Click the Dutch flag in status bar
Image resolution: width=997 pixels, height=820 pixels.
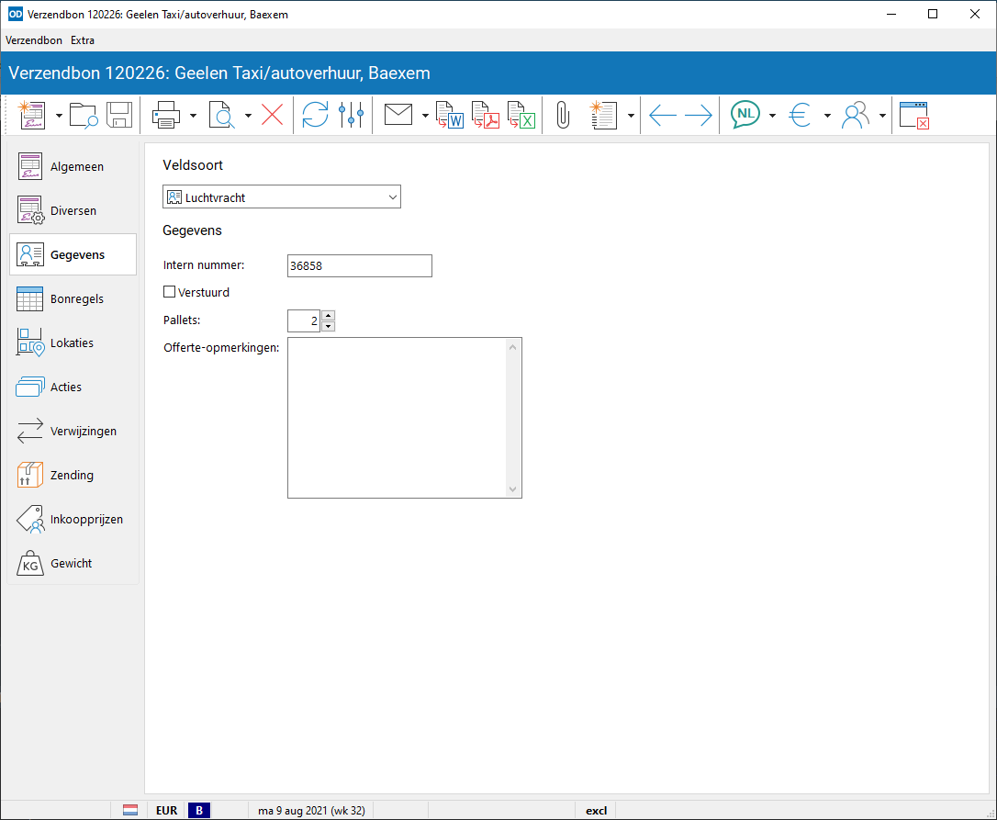coord(130,811)
